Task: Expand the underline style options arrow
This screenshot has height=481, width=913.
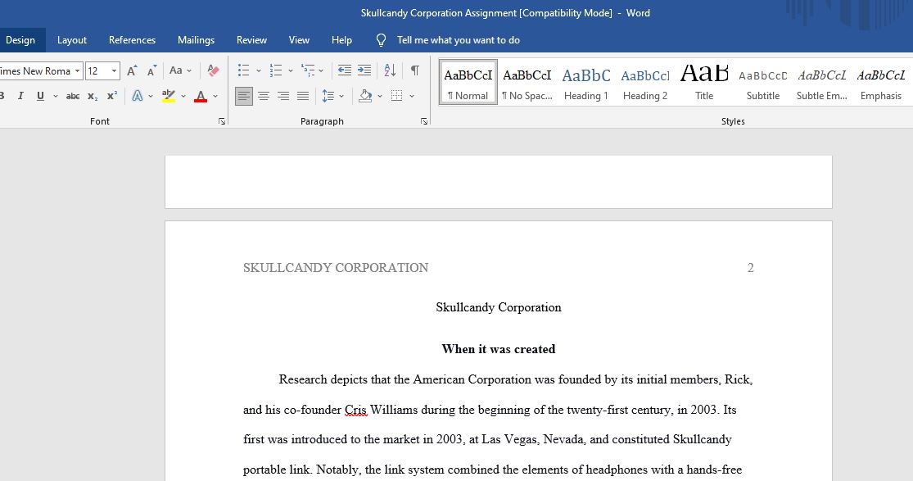Action: click(x=56, y=96)
